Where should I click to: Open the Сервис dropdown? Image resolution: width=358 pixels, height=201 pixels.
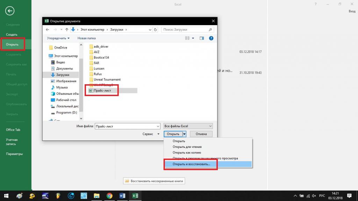[x=151, y=134]
